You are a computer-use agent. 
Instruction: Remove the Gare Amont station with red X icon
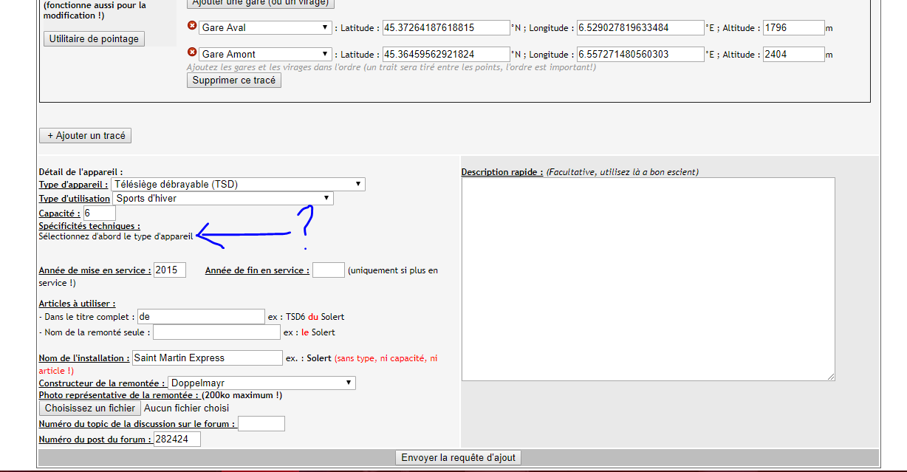pos(192,52)
